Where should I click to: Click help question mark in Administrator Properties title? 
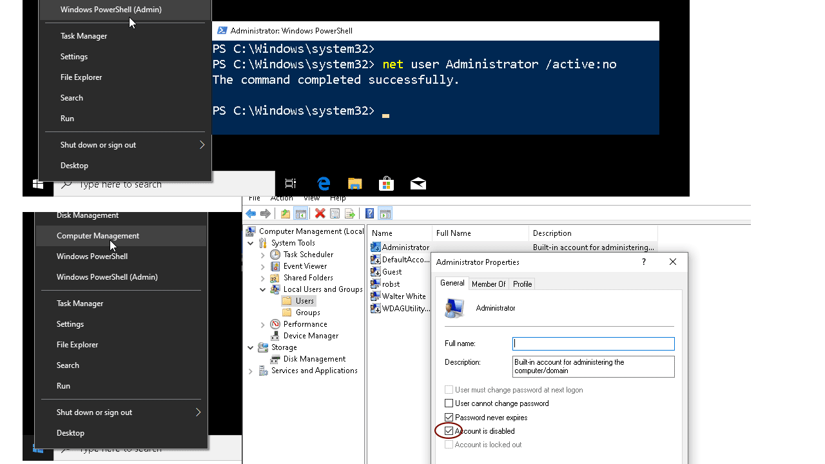click(x=643, y=262)
